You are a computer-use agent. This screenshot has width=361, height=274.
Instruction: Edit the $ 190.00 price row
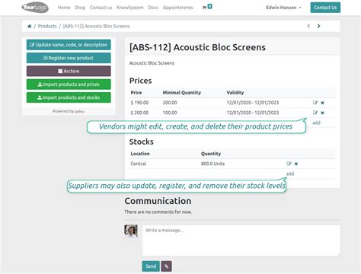(x=315, y=103)
